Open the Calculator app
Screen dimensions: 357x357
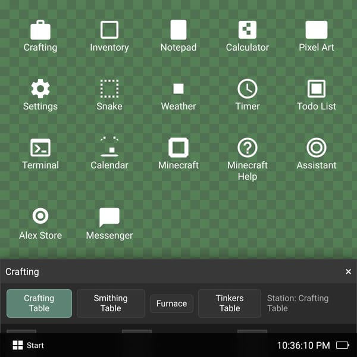tap(248, 30)
